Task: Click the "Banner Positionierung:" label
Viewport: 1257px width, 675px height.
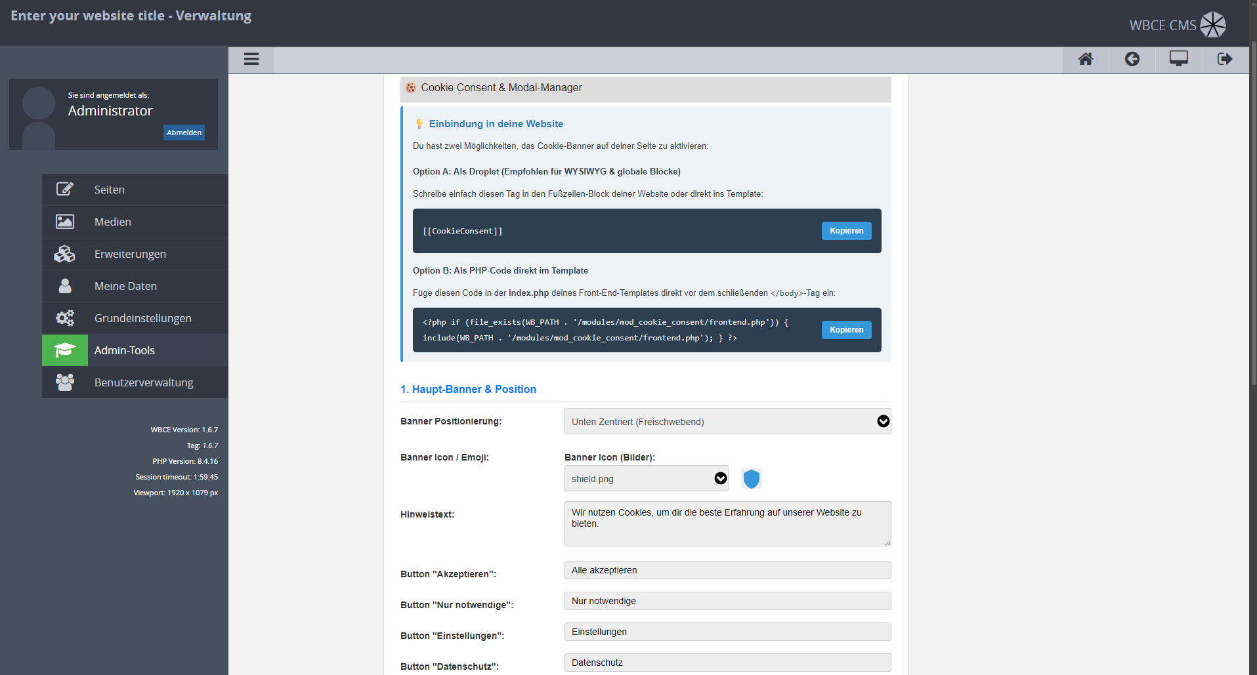Action: tap(451, 421)
